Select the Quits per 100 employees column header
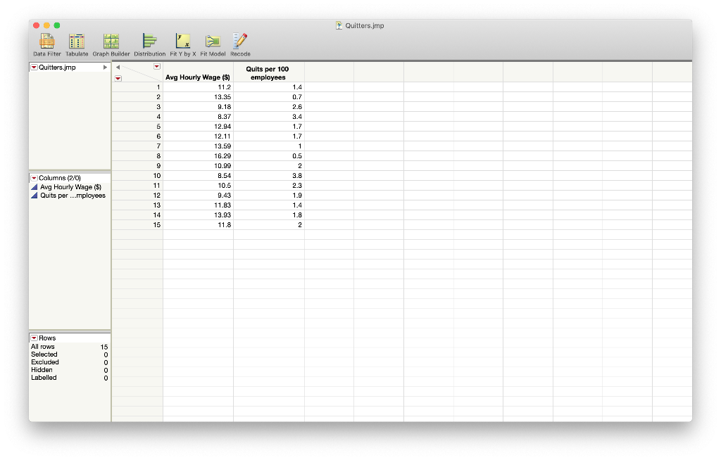This screenshot has width=721, height=460. 268,73
